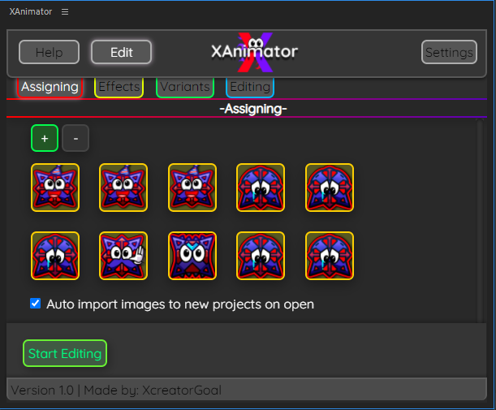The height and width of the screenshot is (410, 496).
Task: Open the XAnimator panel hamburger menu
Action: pos(65,11)
